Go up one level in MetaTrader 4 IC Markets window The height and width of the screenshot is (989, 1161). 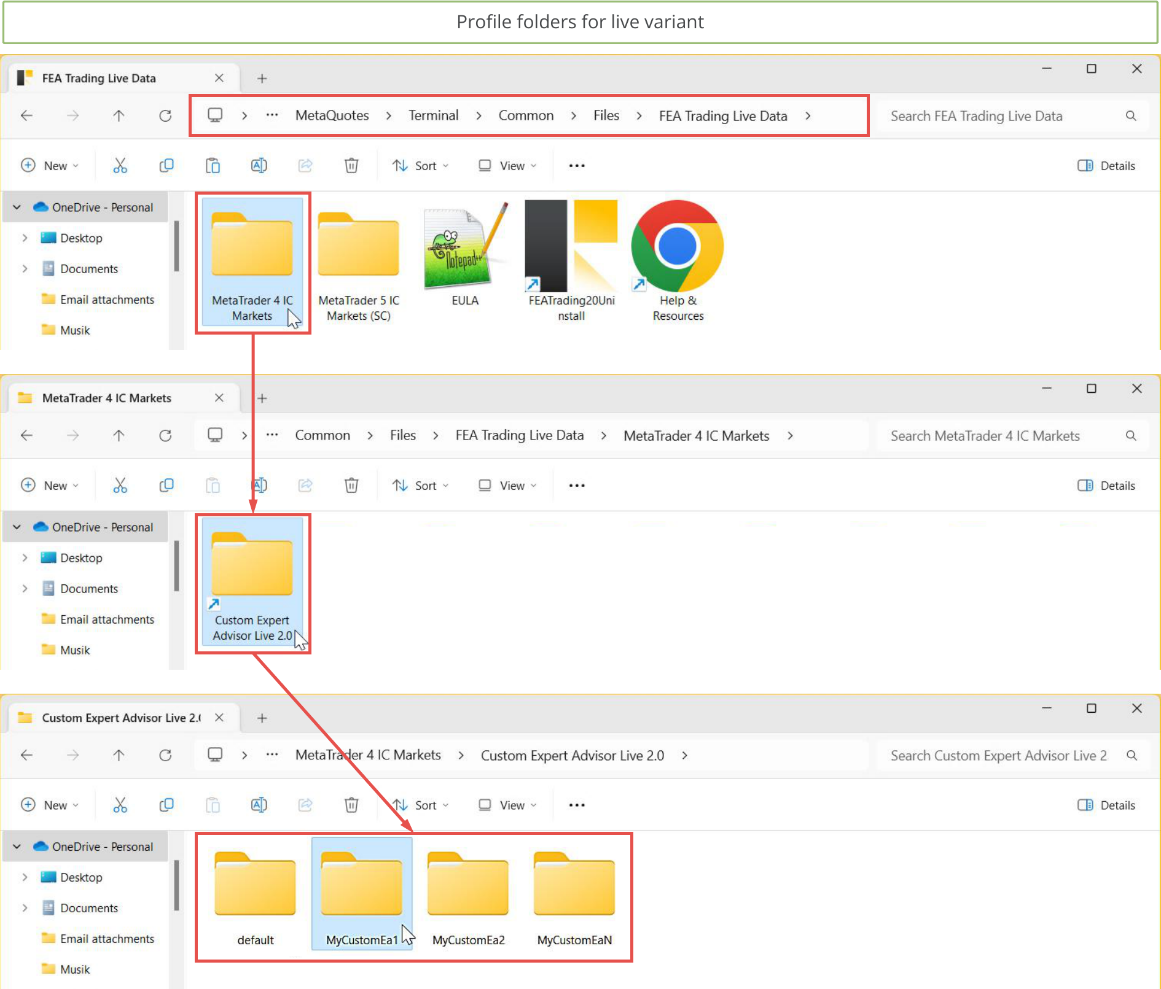click(119, 436)
